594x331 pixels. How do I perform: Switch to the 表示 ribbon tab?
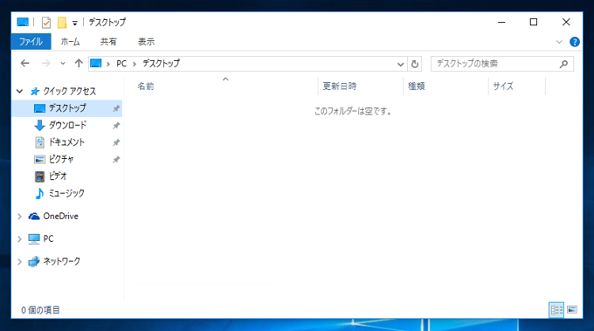[146, 42]
